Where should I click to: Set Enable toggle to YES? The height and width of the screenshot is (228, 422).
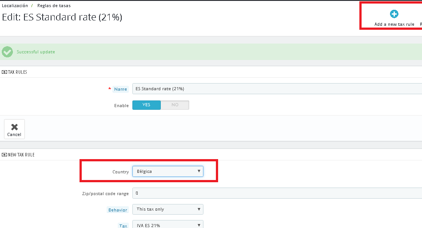click(x=147, y=105)
